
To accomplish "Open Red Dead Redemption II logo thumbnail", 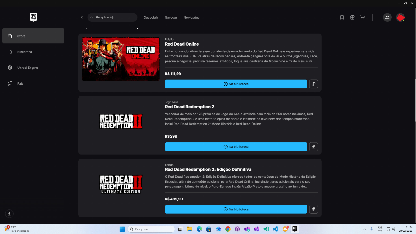I will (x=121, y=121).
